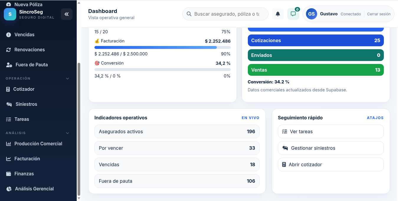398x201 pixels.
Task: Click the ATAJOS label
Action: (375, 118)
